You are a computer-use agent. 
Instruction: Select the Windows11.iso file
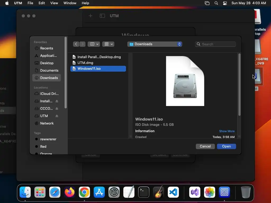[x=98, y=68]
